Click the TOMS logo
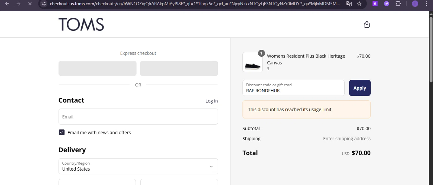Image resolution: width=433 pixels, height=185 pixels. tap(81, 24)
